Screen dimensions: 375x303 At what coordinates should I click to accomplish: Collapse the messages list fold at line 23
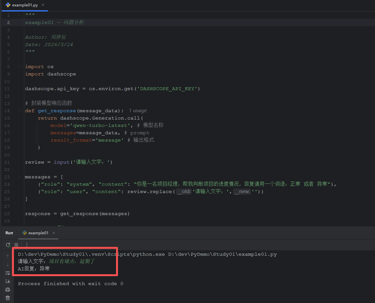pyautogui.click(x=20, y=177)
